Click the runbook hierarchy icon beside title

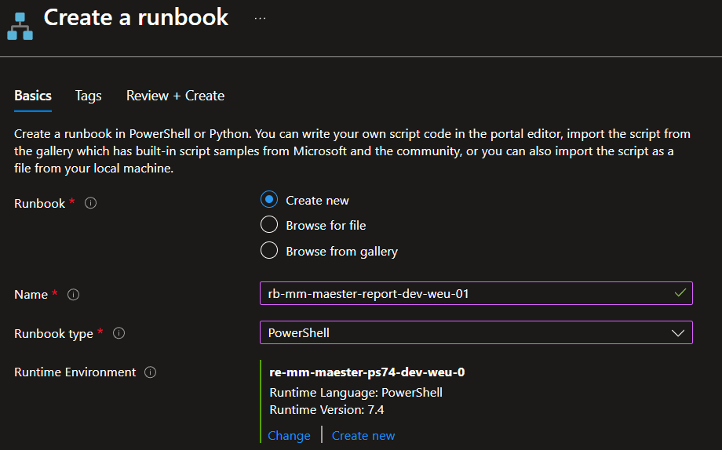point(20,26)
